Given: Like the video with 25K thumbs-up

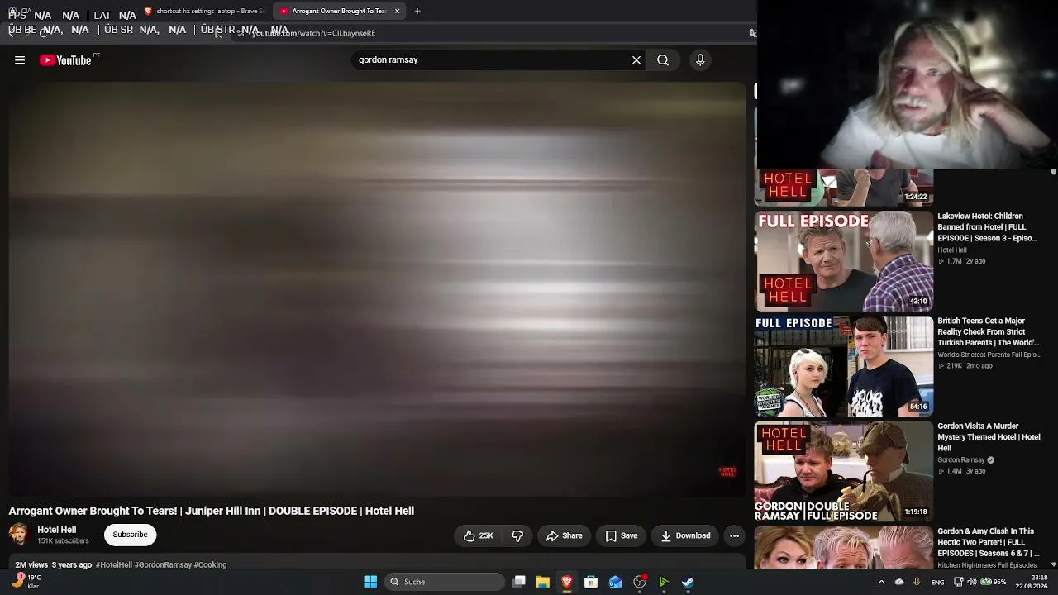Looking at the screenshot, I should pos(478,535).
